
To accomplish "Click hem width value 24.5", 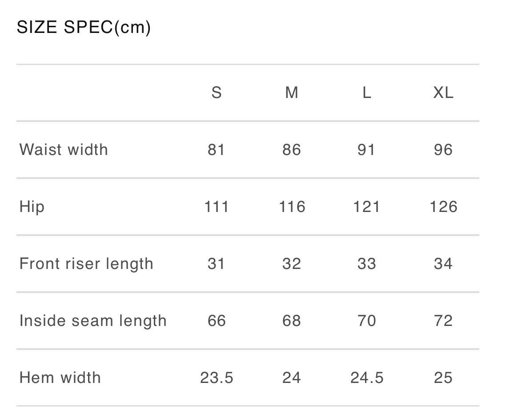I will (367, 378).
